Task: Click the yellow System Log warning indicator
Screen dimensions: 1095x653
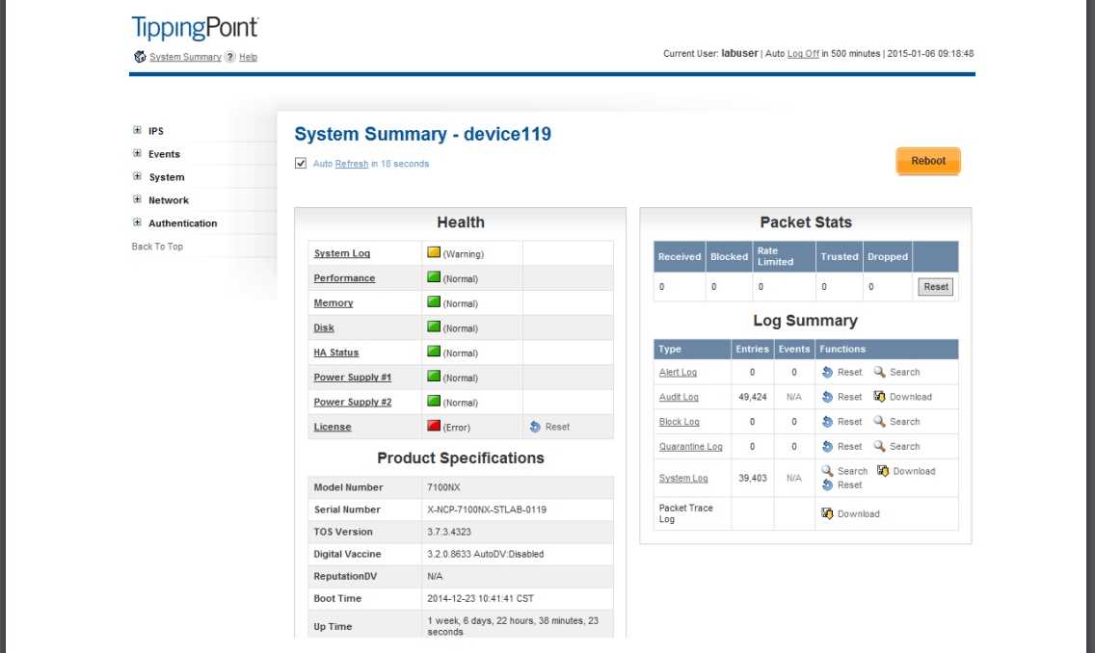Action: [434, 252]
